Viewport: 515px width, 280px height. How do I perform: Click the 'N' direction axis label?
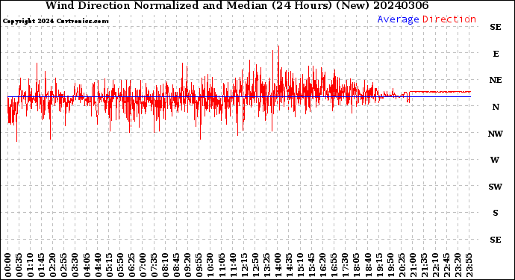(x=496, y=107)
